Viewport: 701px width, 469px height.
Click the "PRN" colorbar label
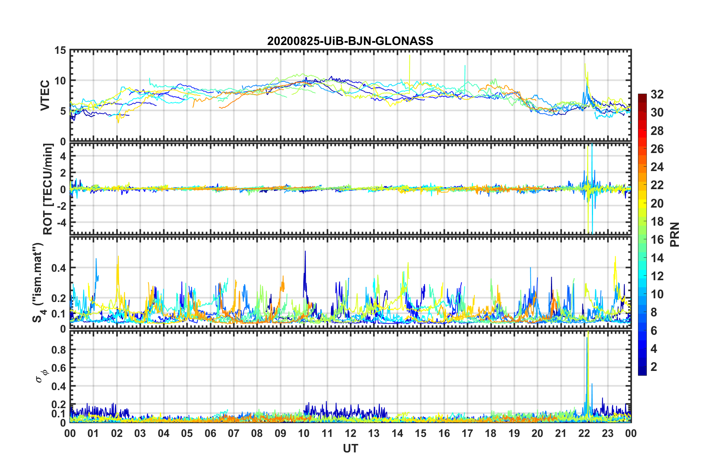pyautogui.click(x=675, y=234)
